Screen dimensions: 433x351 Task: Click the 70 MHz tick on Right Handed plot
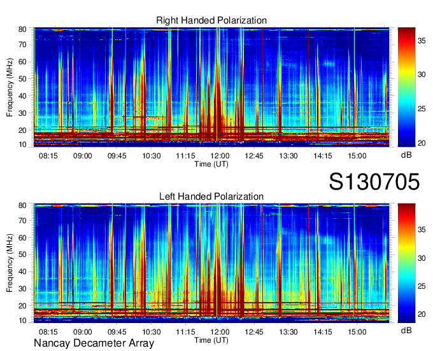(x=22, y=45)
